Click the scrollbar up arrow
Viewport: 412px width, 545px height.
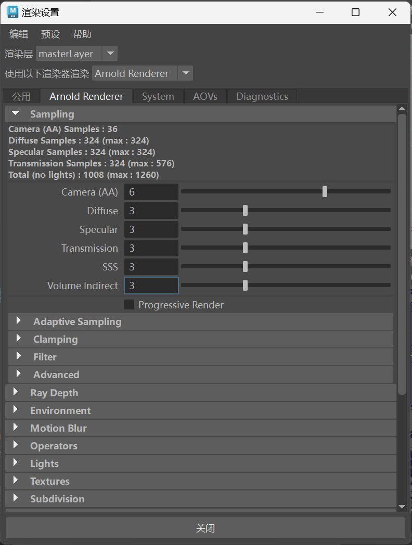tap(402, 109)
